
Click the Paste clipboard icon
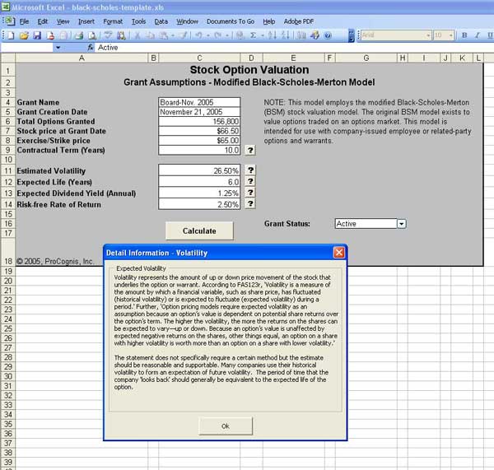[164, 35]
